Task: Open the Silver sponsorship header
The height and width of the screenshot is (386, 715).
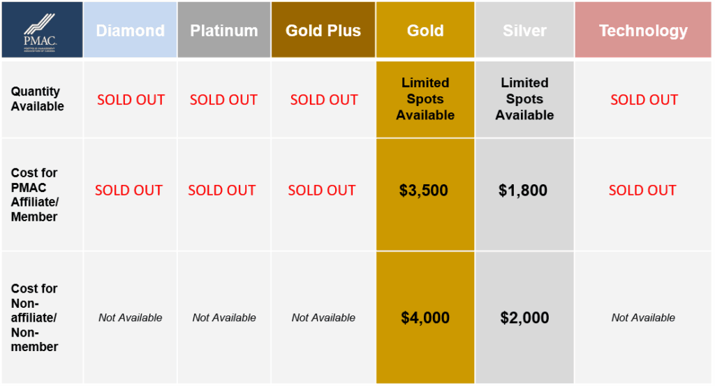Action: [x=524, y=30]
